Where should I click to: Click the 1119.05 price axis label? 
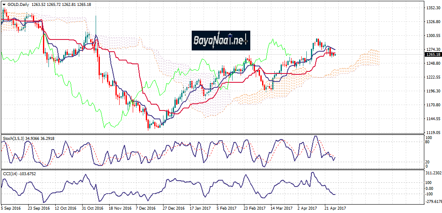click(433, 133)
